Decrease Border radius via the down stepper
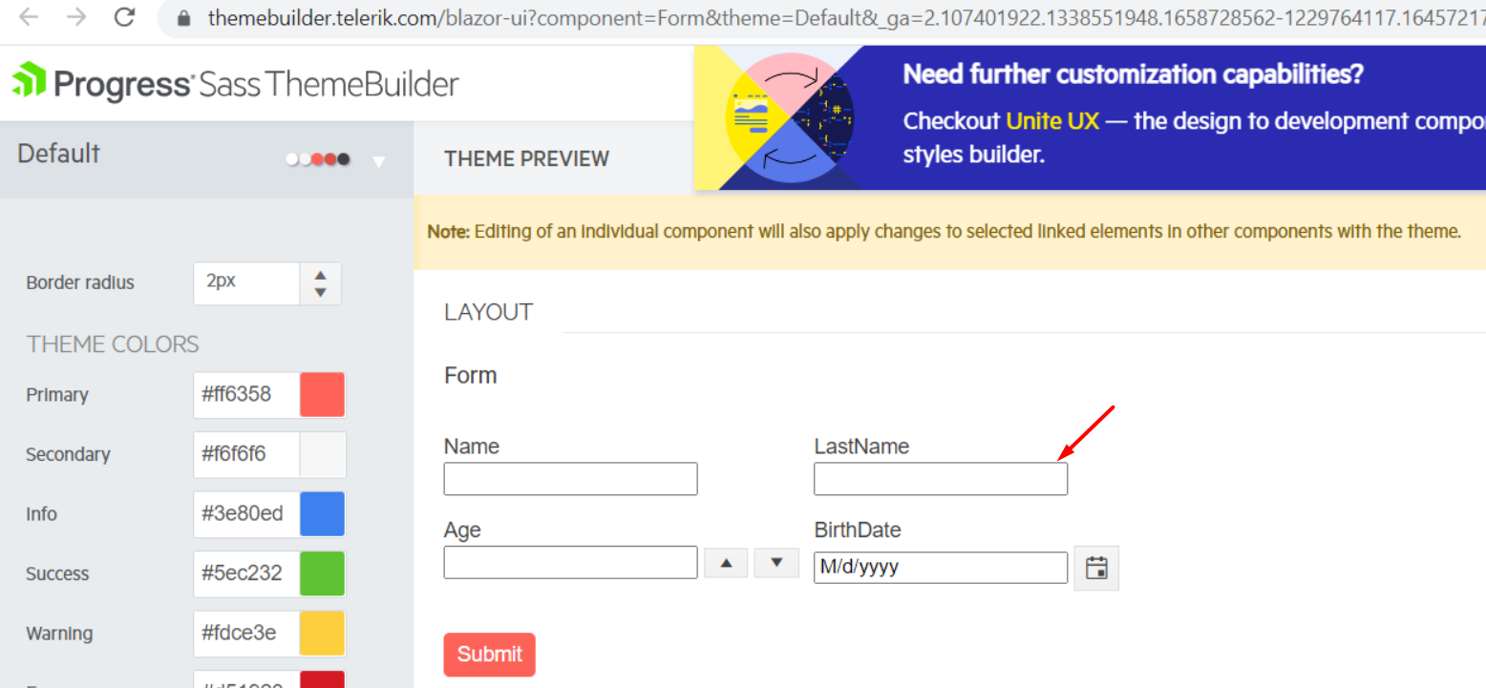Viewport: 1486px width, 688px height. (x=320, y=291)
